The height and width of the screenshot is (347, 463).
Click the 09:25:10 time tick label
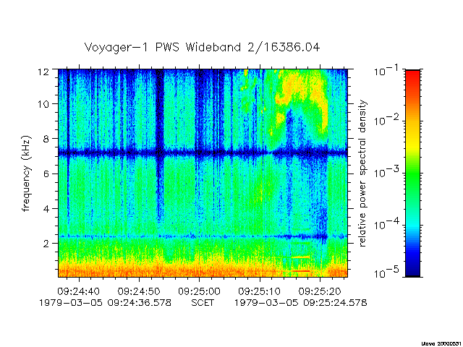coord(259,291)
